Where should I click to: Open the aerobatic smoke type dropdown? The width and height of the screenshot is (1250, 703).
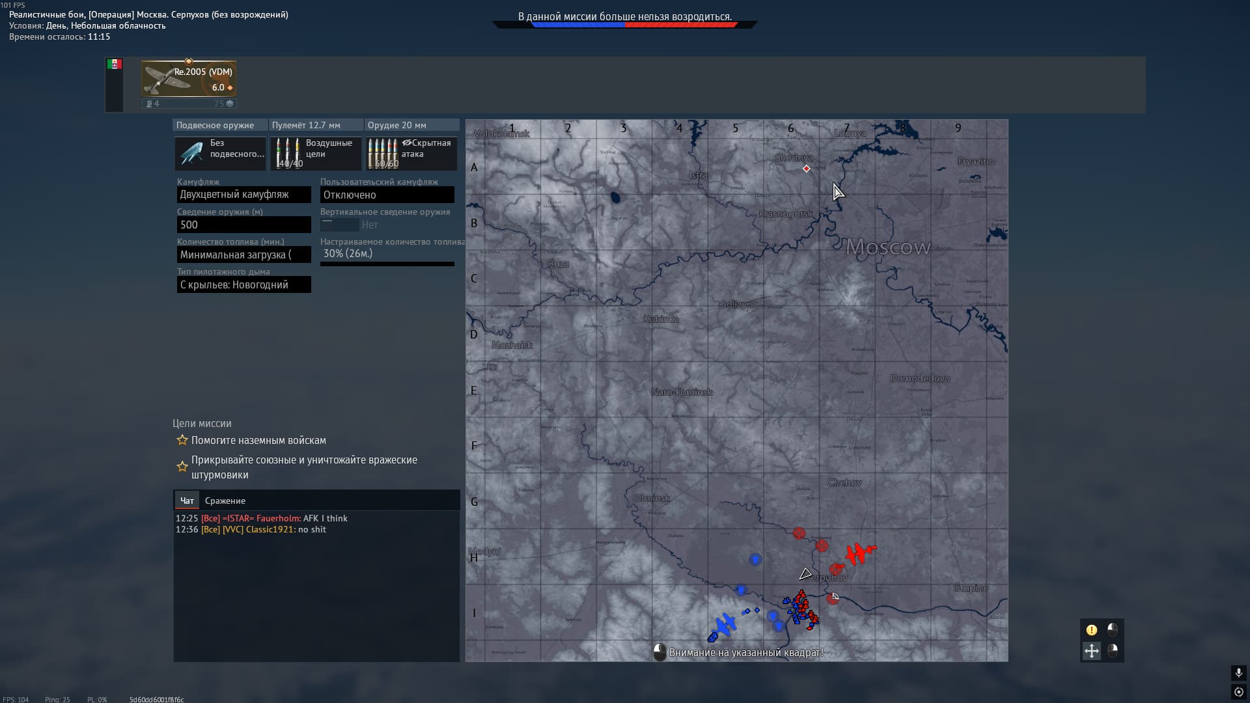(x=243, y=284)
